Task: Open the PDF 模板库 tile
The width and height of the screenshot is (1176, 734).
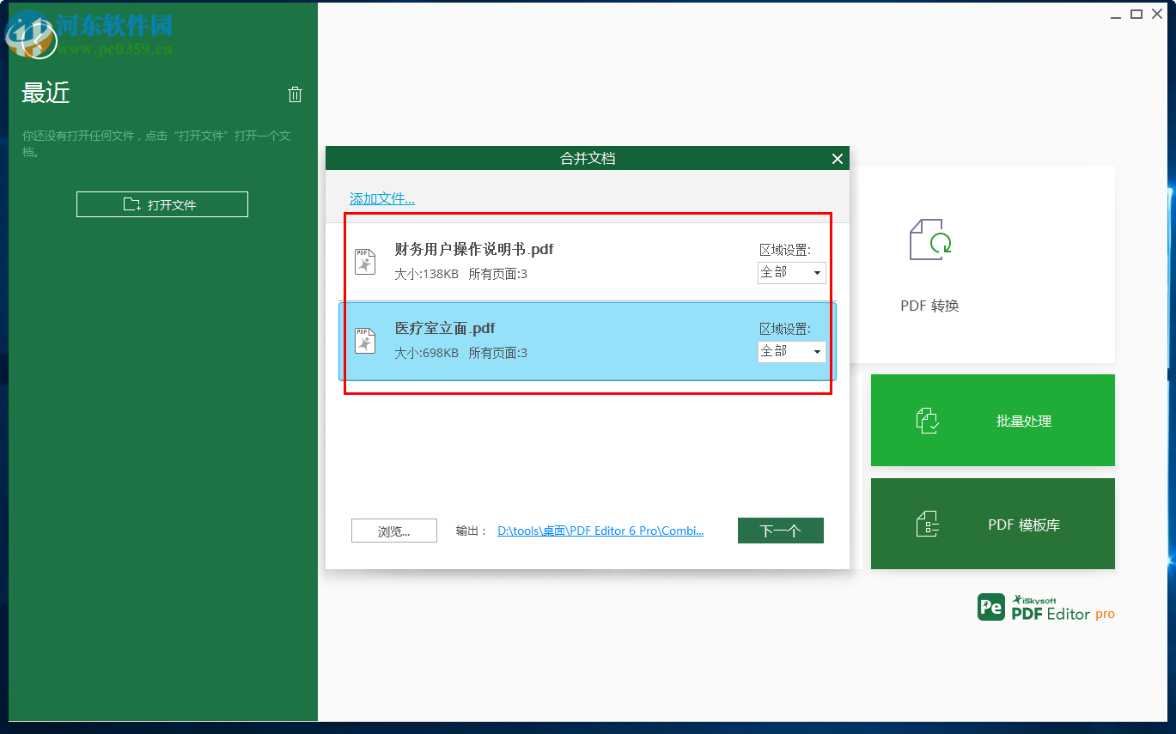Action: click(x=993, y=524)
